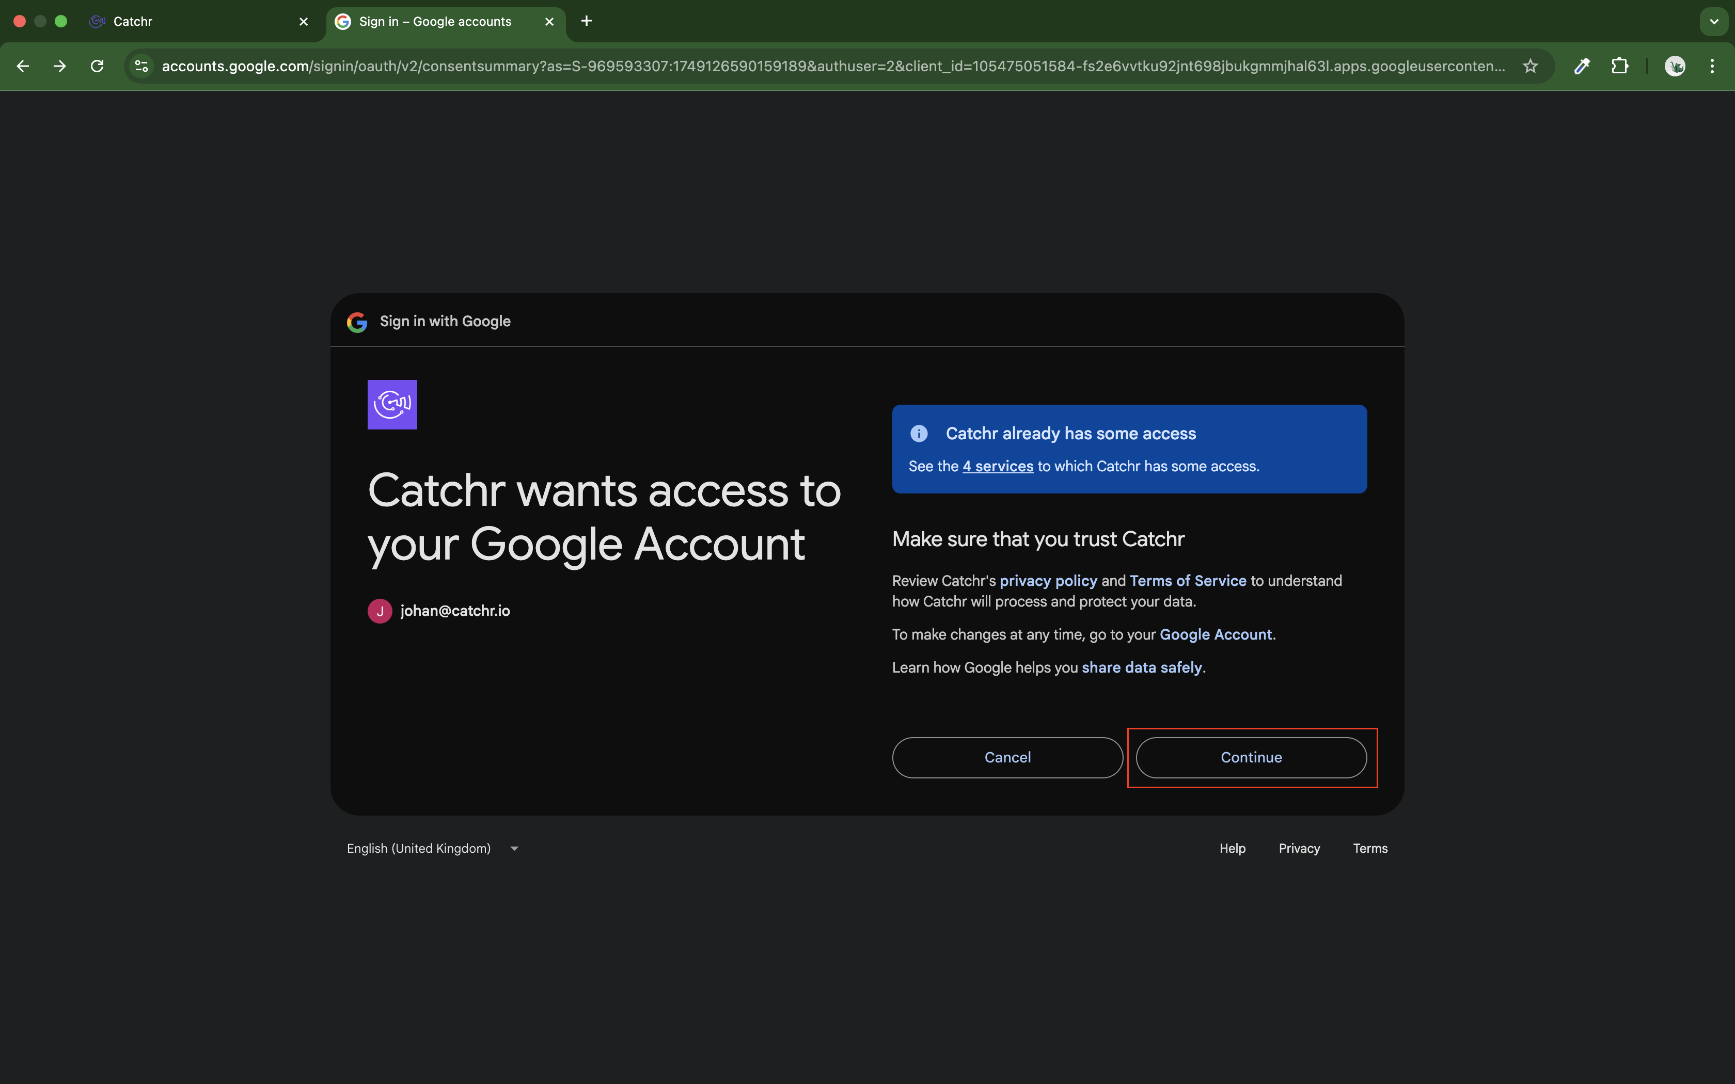The image size is (1735, 1084).
Task: Open the English (United Kingdom) language dropdown
Action: pos(433,848)
